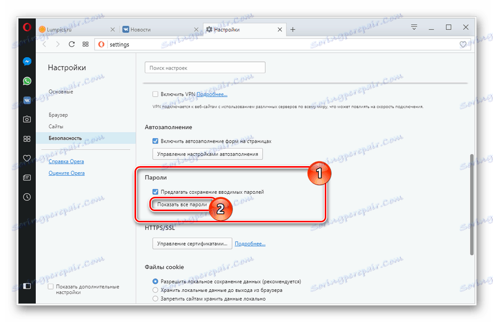Open History clock in the sidebar
493x322 pixels.
click(27, 197)
